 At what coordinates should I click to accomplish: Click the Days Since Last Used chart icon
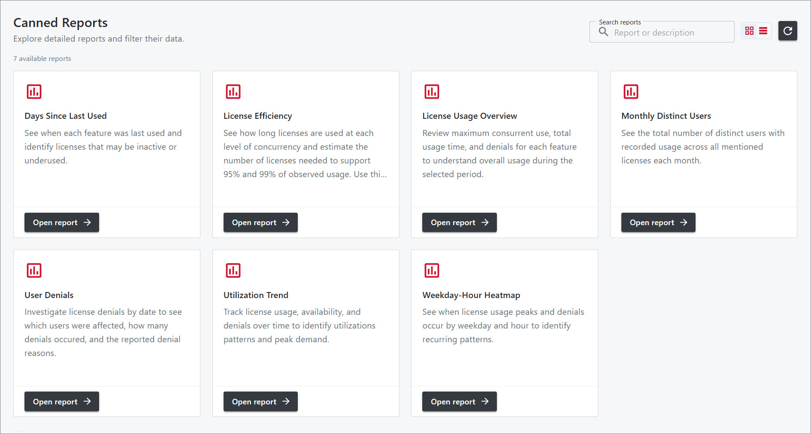coord(34,91)
